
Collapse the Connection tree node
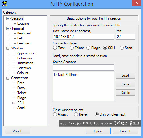coord(8,78)
